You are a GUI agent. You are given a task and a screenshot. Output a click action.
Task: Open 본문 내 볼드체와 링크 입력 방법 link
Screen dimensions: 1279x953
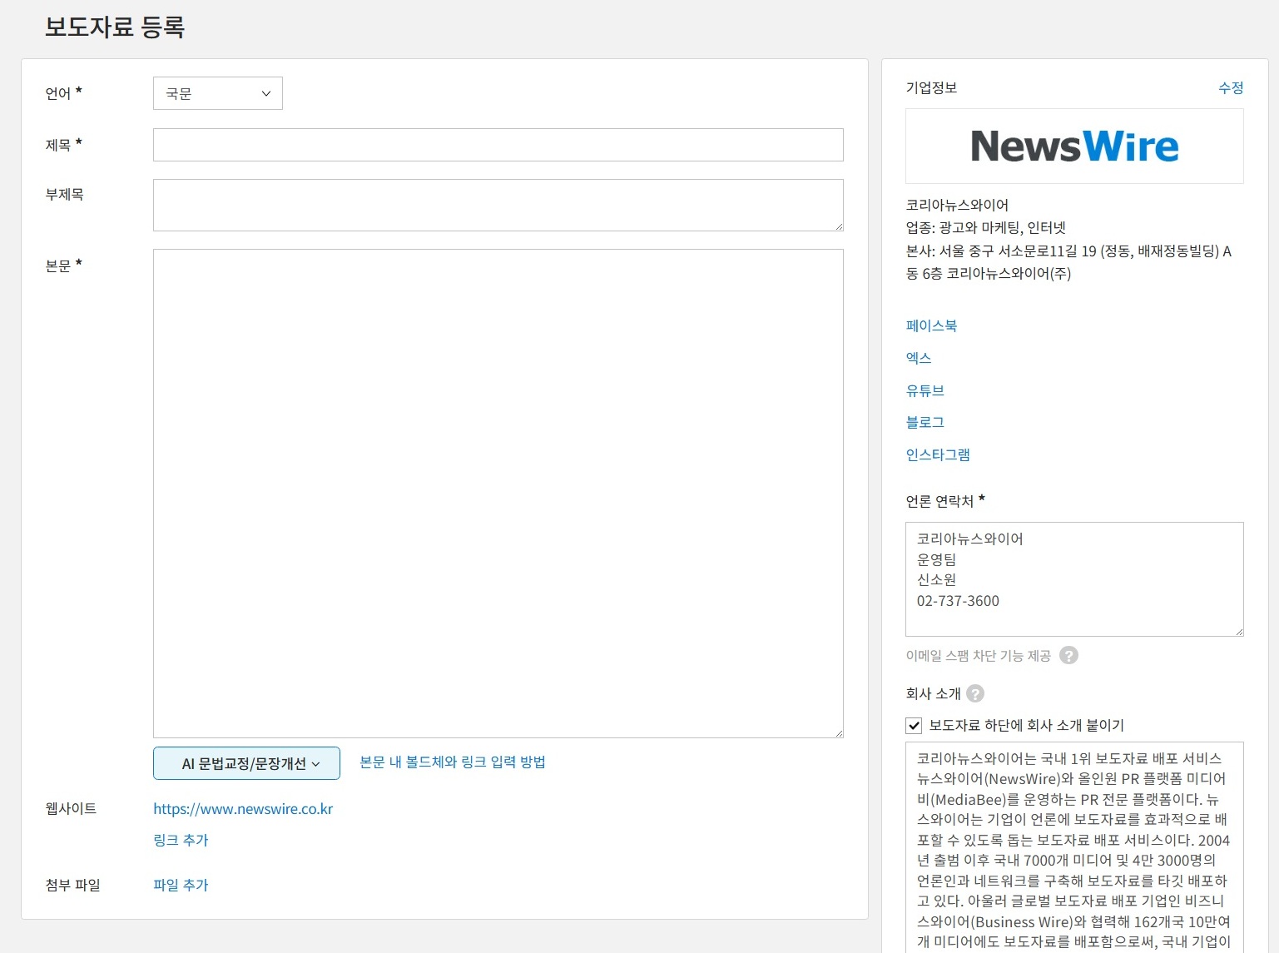453,762
